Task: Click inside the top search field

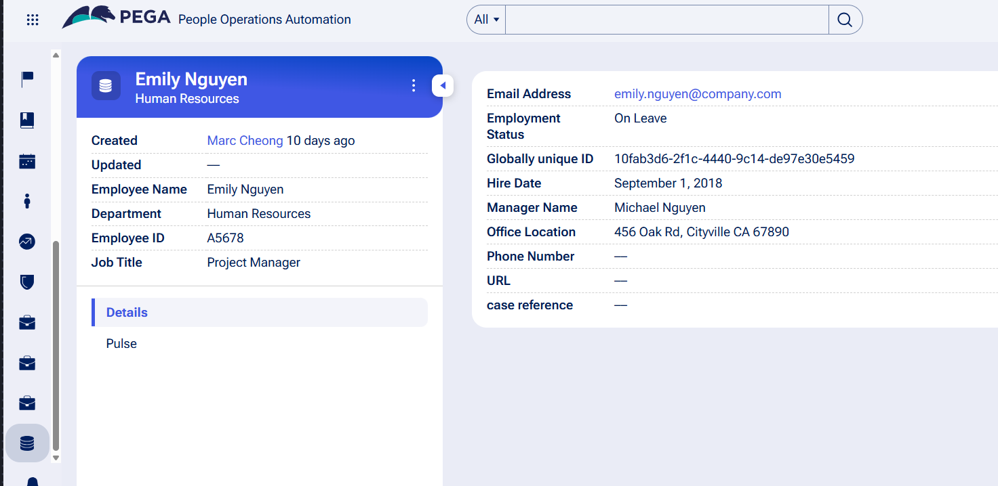Action: (667, 20)
